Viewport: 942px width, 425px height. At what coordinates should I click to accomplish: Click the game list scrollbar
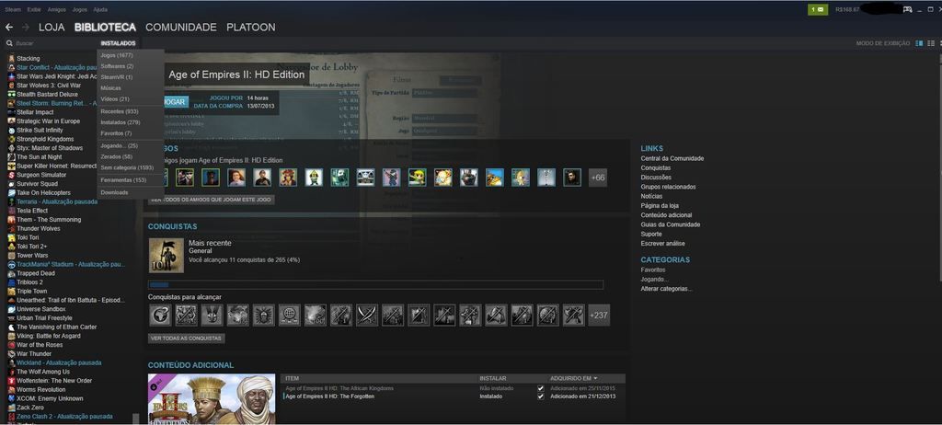136,419
